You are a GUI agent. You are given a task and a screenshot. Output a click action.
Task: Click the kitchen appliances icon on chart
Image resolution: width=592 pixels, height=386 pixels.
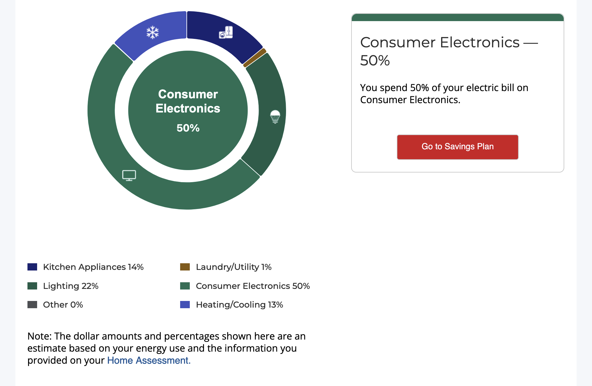pyautogui.click(x=226, y=32)
